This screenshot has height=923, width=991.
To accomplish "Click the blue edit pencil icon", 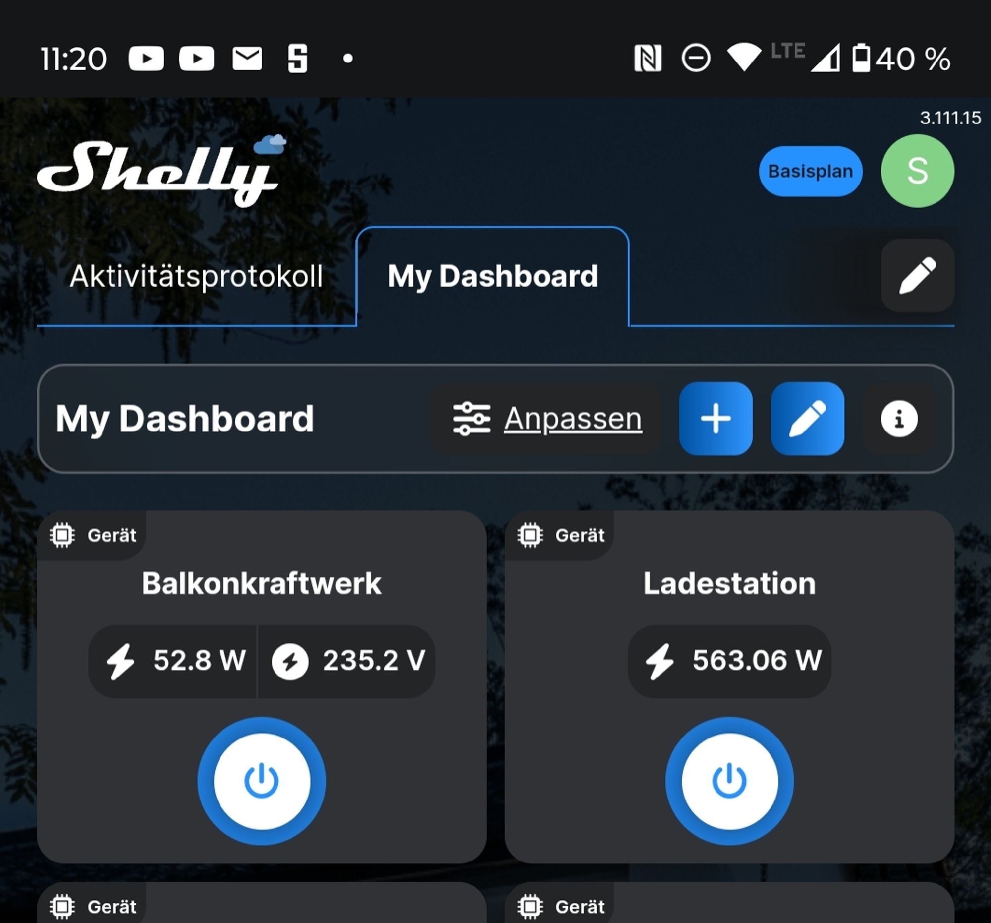I will 804,420.
